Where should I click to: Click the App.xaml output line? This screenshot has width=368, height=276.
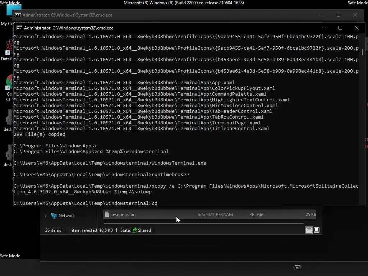click(124, 82)
